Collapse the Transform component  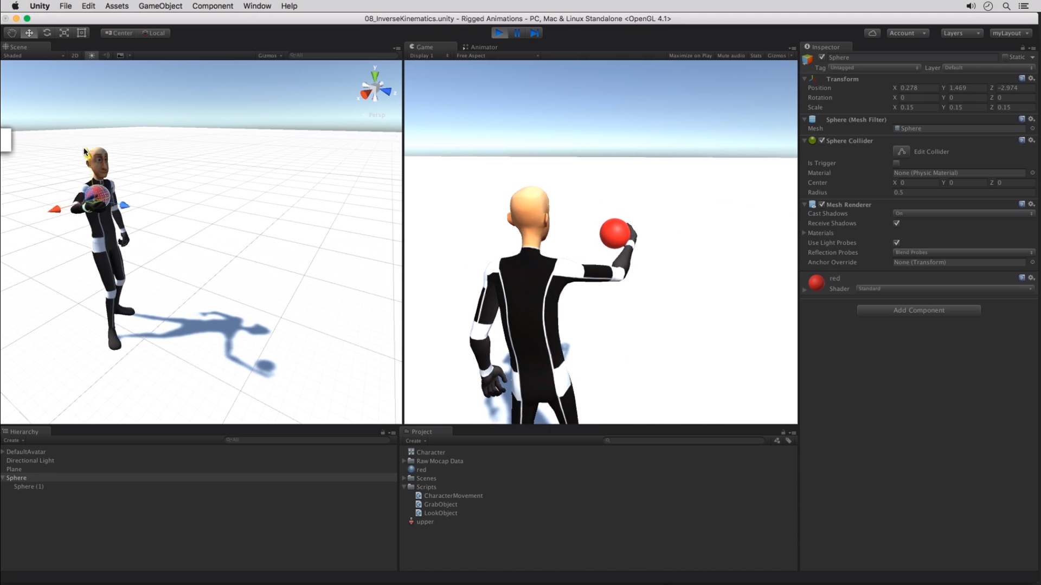805,79
